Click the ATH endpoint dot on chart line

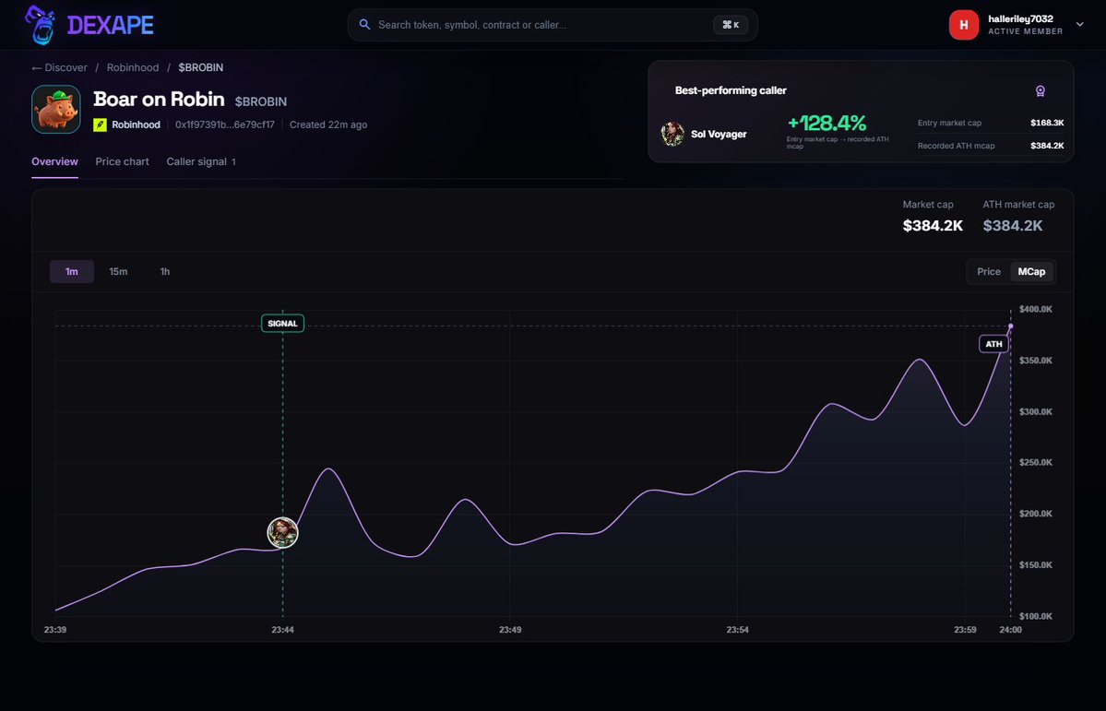tap(1011, 326)
